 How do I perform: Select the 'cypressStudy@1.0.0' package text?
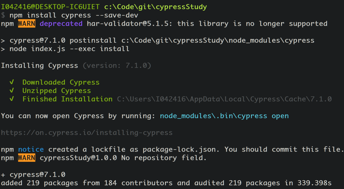pyautogui.click(x=78, y=158)
